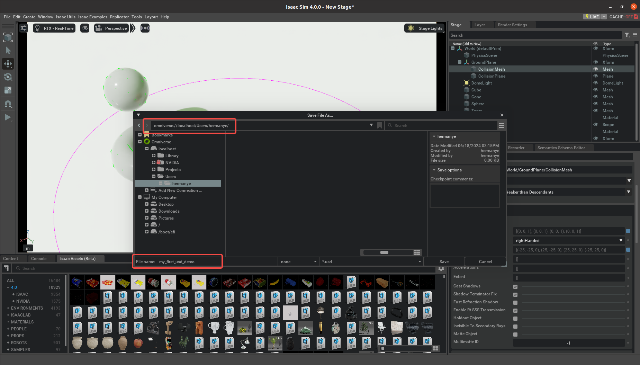640x365 pixels.
Task: Choose the Select arrow tool
Action: pos(8,51)
